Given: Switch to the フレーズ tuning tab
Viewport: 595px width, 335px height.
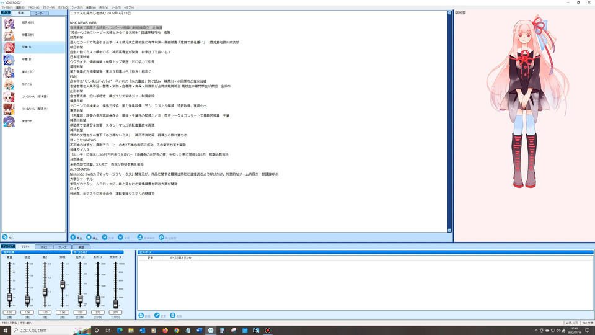Looking at the screenshot, I should (x=62, y=248).
